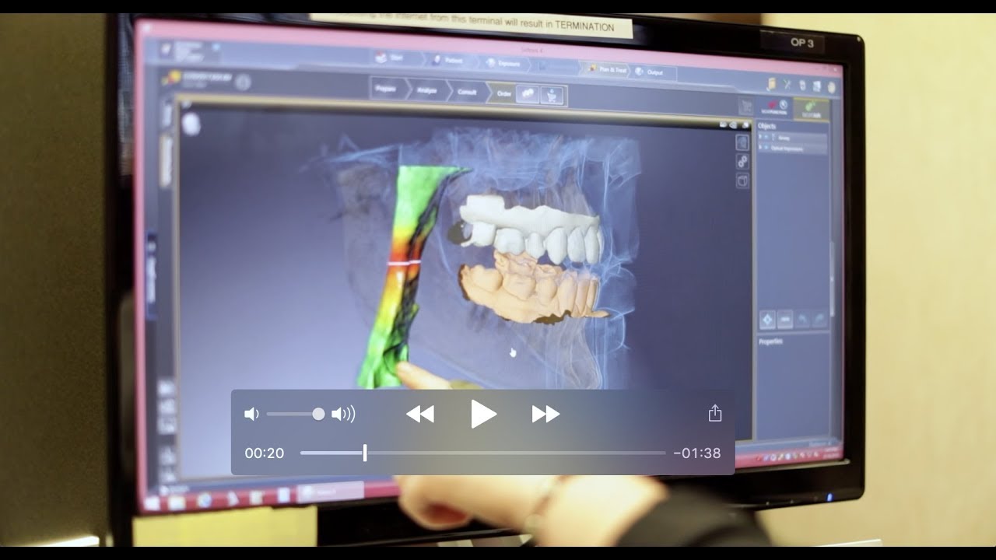Screen dimensions: 996x560
Task: Click the undo arrow under the Objects list
Action: (x=802, y=319)
